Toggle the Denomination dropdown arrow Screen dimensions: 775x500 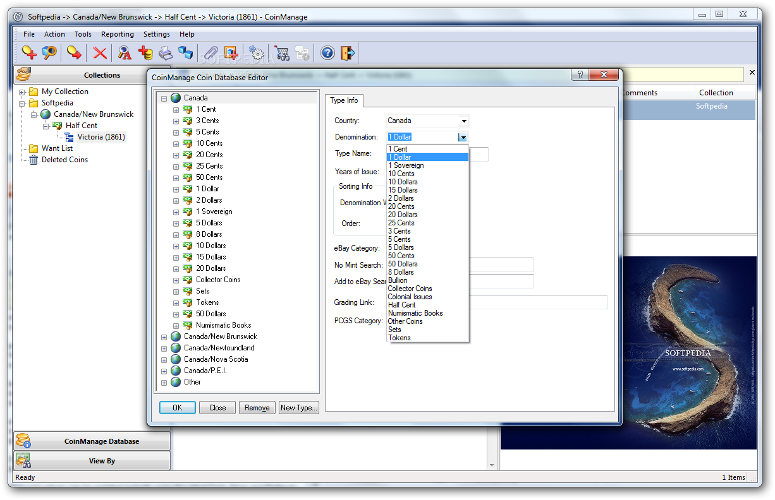click(463, 137)
